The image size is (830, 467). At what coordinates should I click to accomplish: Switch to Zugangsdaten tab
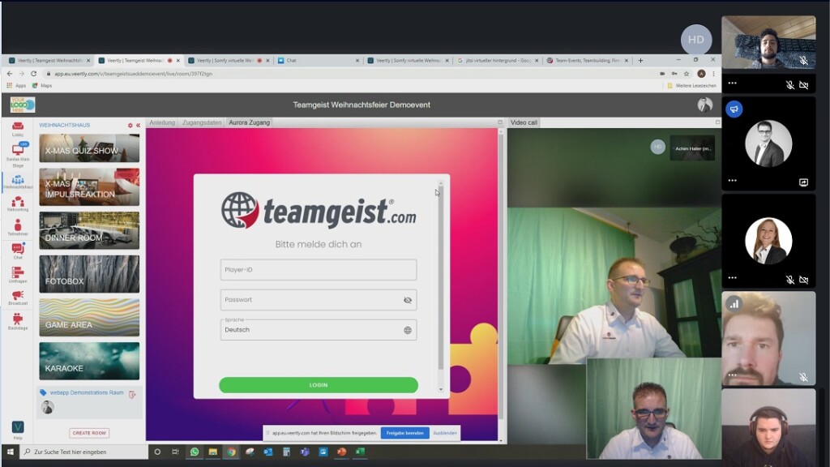coord(202,122)
